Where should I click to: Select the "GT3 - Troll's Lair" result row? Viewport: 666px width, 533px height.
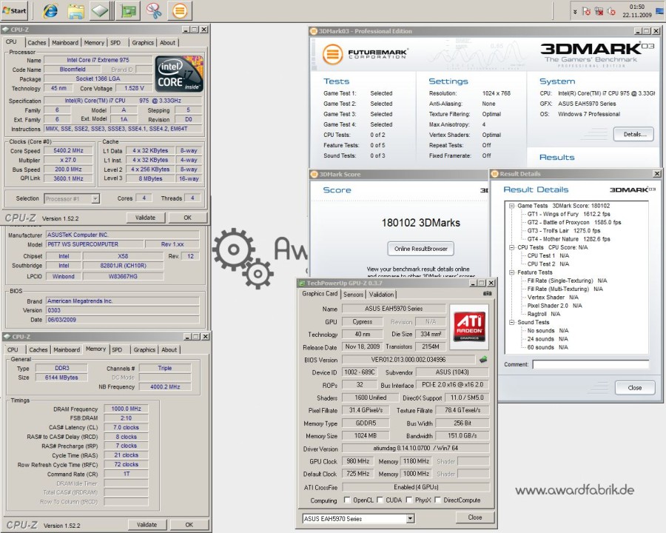click(x=564, y=231)
